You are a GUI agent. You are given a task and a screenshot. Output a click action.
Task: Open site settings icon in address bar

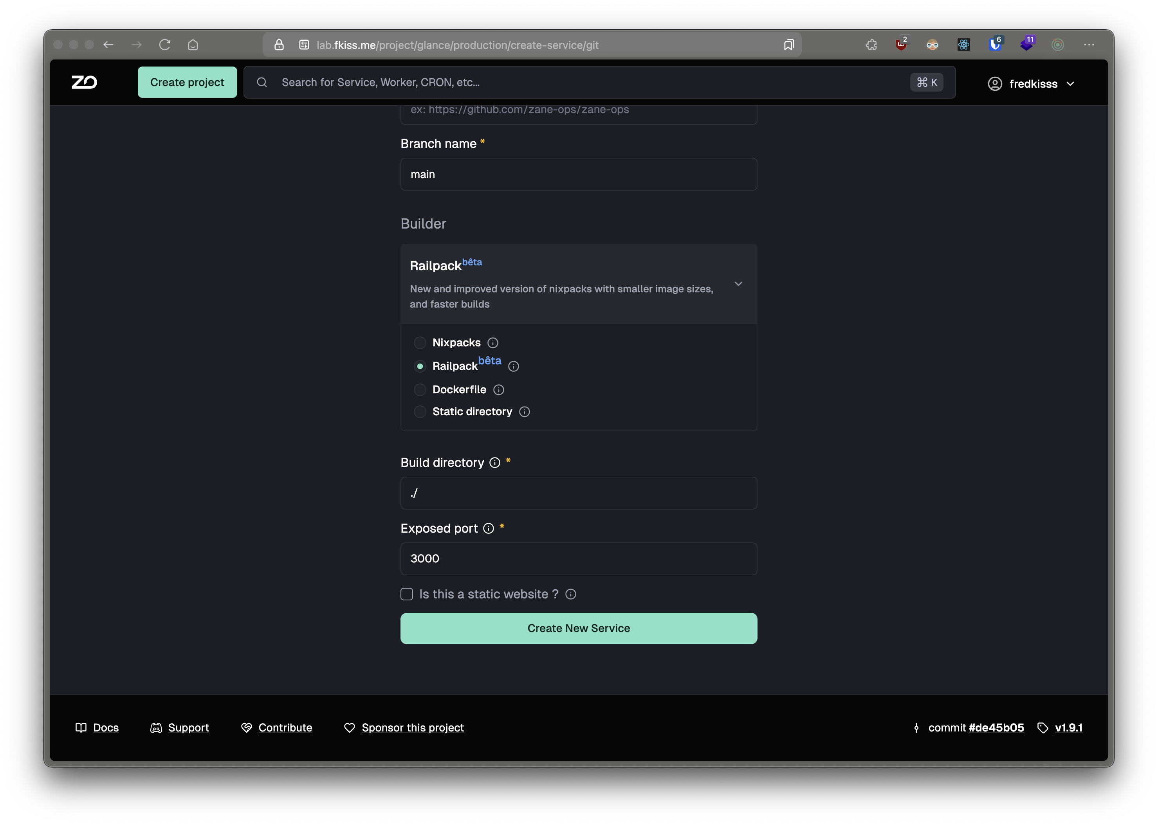304,45
